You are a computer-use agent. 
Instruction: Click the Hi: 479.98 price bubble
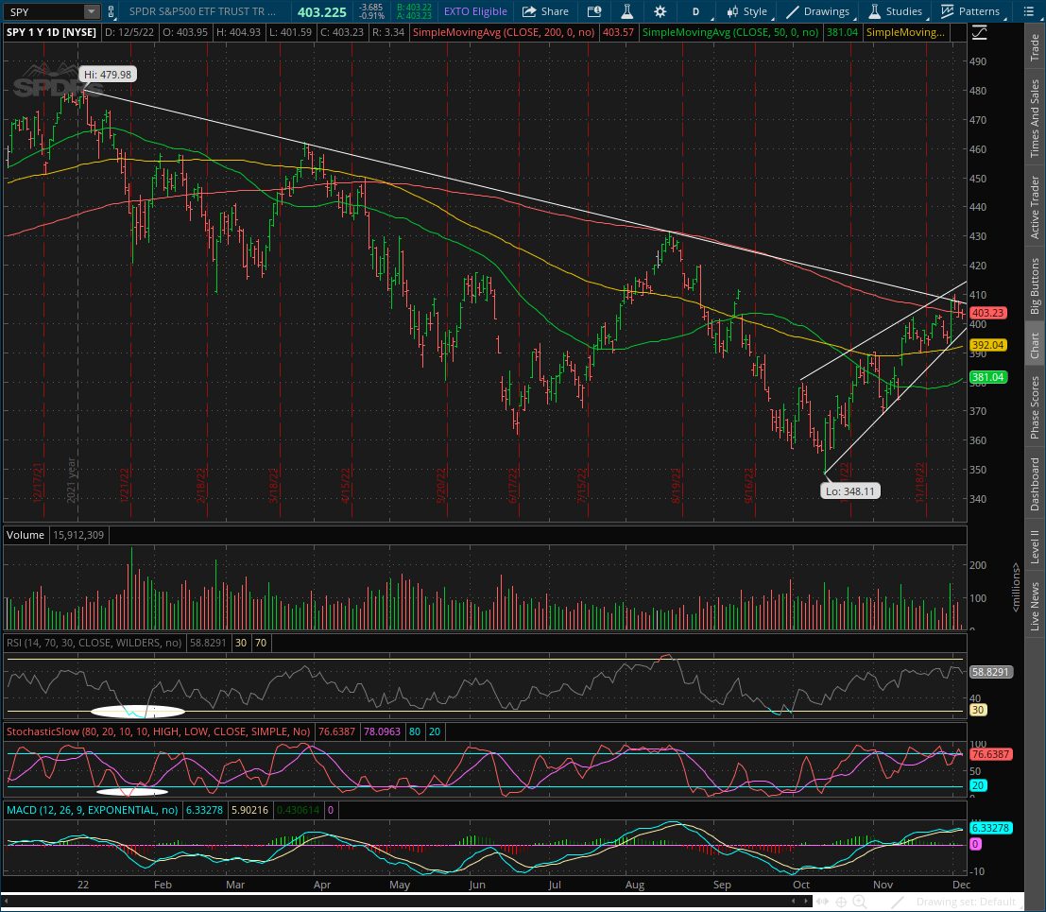[108, 75]
